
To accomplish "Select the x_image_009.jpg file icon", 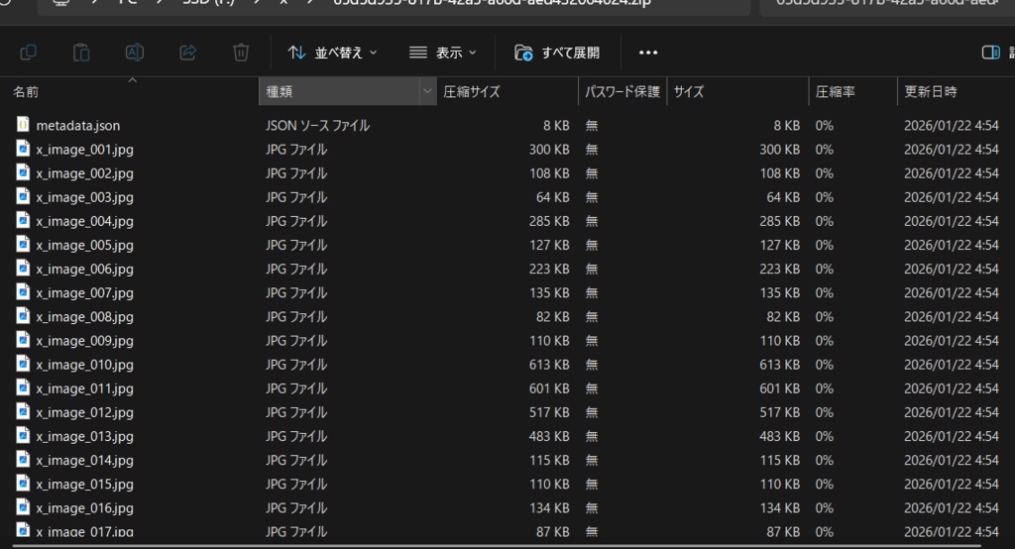I will pyautogui.click(x=23, y=340).
